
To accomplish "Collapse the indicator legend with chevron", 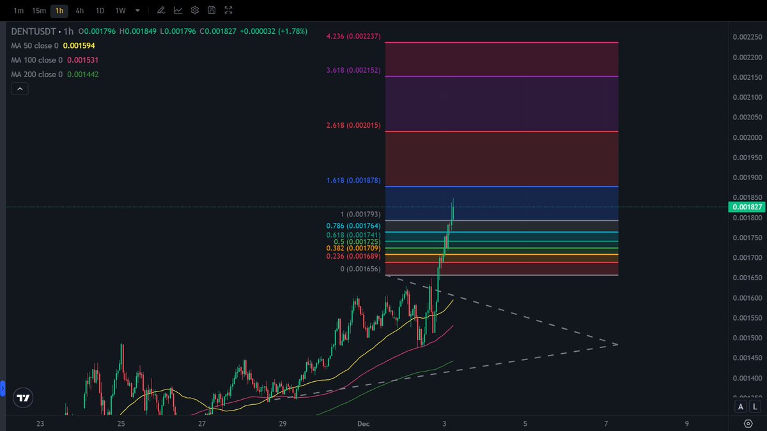I will (19, 89).
